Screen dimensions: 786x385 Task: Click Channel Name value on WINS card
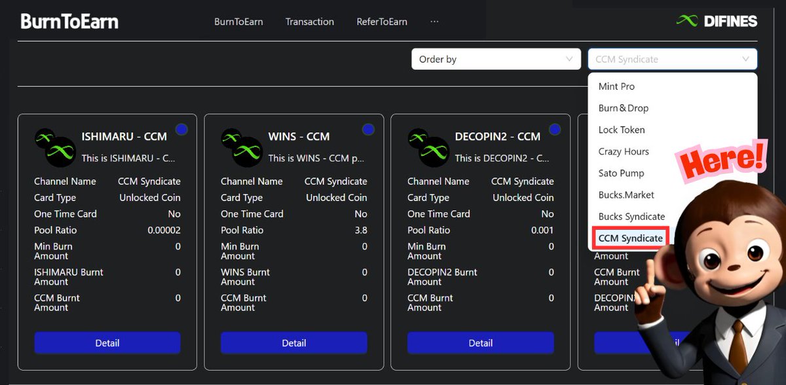[x=336, y=181]
